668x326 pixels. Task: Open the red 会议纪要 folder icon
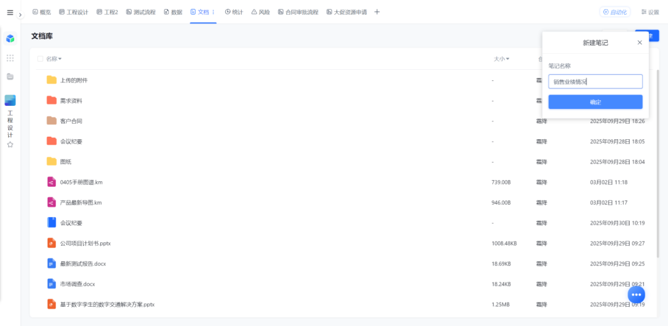(x=51, y=141)
